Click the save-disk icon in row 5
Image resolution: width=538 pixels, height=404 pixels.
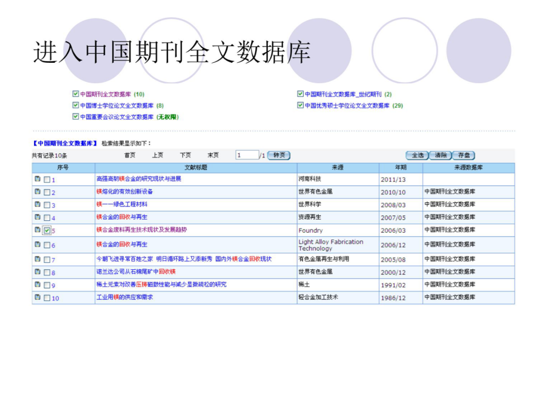click(38, 229)
